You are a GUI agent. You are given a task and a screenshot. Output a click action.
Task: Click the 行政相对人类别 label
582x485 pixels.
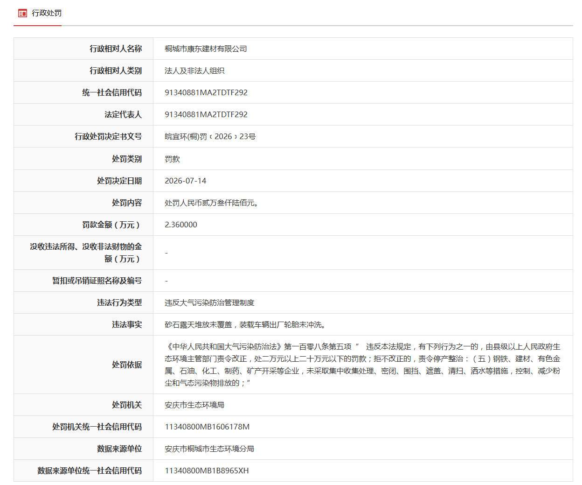(x=116, y=70)
